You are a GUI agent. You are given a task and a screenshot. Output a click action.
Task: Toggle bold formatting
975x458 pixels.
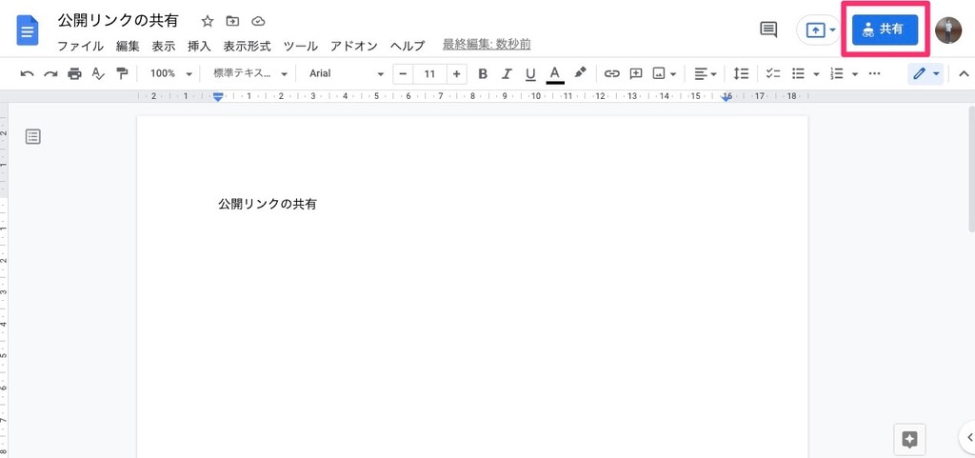(483, 74)
